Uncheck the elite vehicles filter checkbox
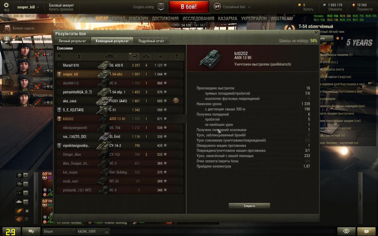This screenshot has height=236, width=378. point(27,211)
